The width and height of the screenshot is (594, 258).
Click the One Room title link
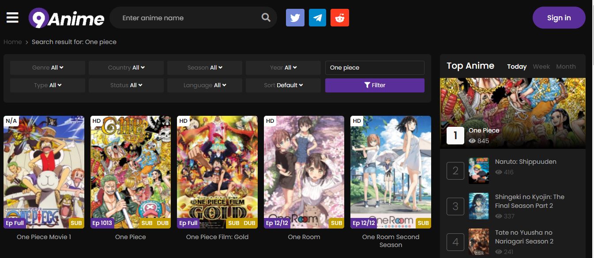tap(304, 237)
